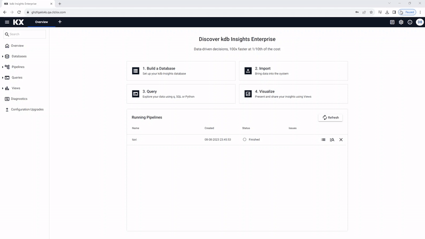View the taxi pipeline details list icon
The height and width of the screenshot is (239, 425).
pyautogui.click(x=324, y=140)
